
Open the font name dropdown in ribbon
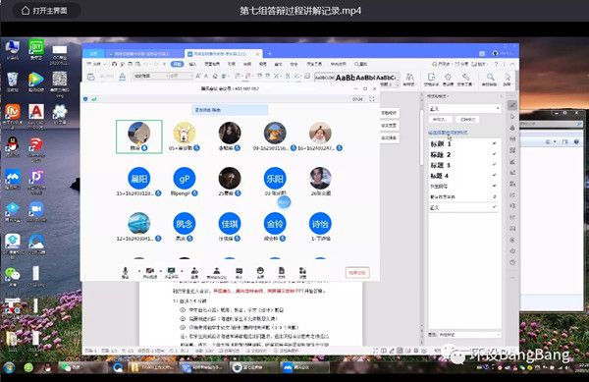(151, 76)
